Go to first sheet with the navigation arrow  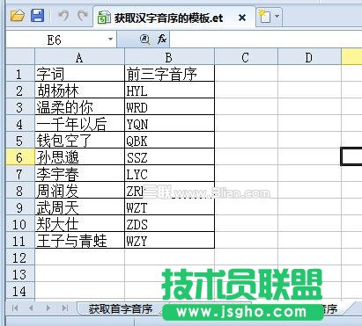coord(15,308)
